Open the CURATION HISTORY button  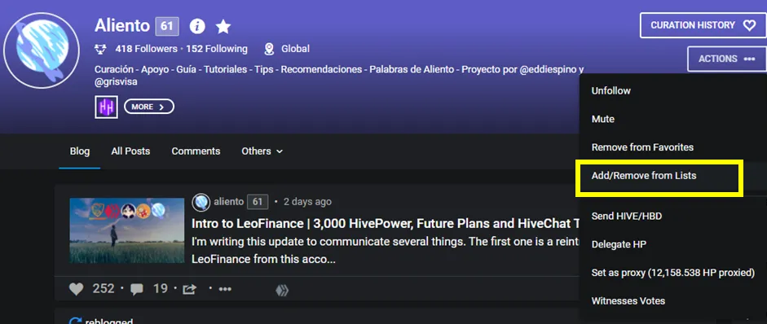pos(703,25)
